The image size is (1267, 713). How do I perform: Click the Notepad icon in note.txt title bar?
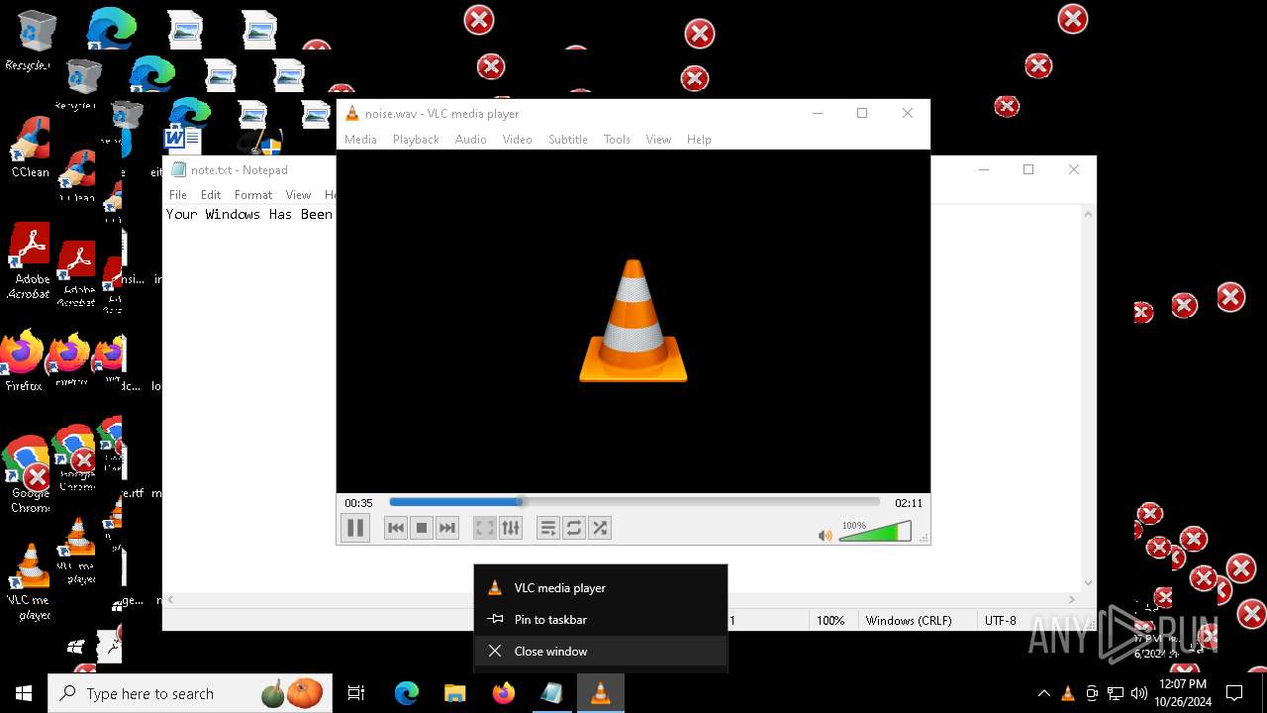tap(178, 169)
